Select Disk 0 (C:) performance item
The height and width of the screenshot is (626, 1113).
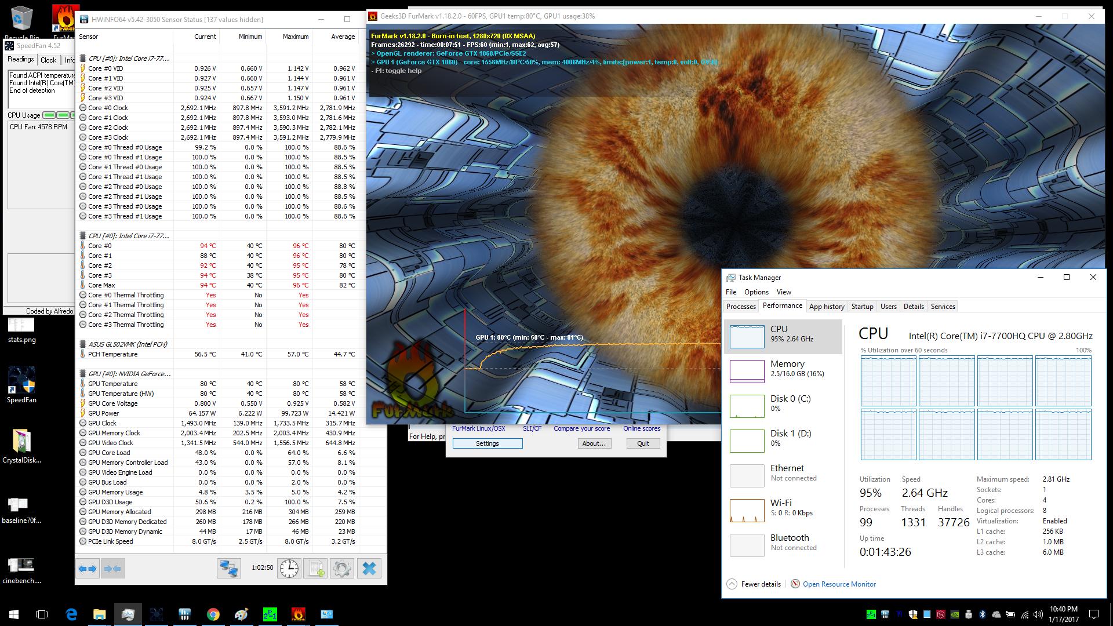coord(783,406)
